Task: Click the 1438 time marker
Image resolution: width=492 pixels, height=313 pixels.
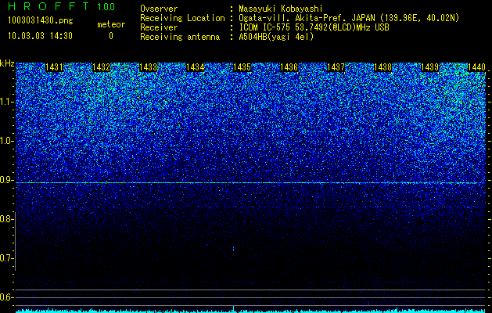Action: click(382, 67)
